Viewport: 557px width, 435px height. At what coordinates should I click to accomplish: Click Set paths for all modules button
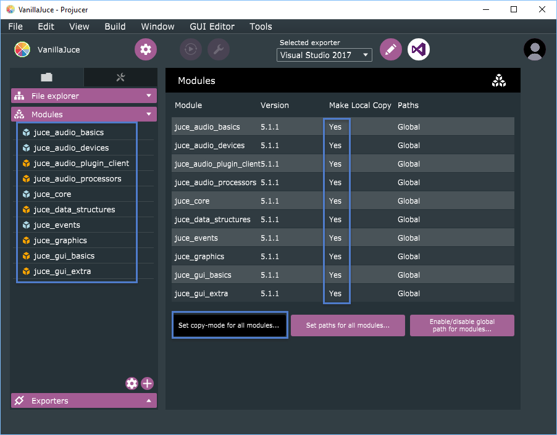click(348, 325)
